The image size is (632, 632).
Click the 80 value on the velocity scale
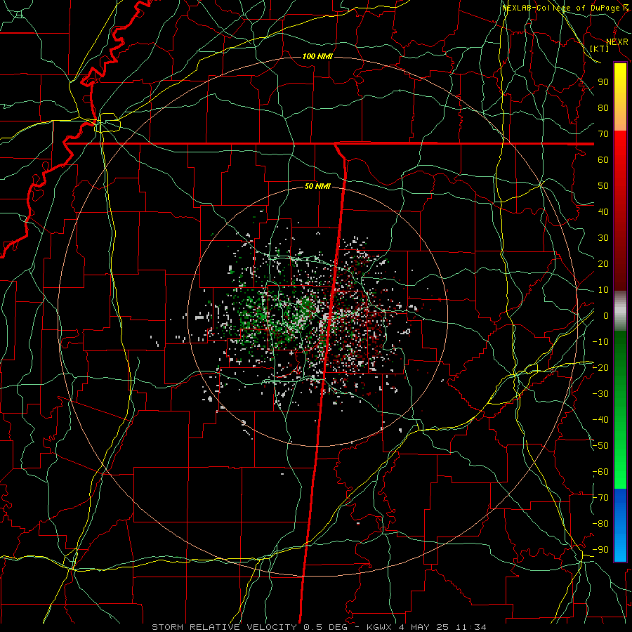coord(603,107)
